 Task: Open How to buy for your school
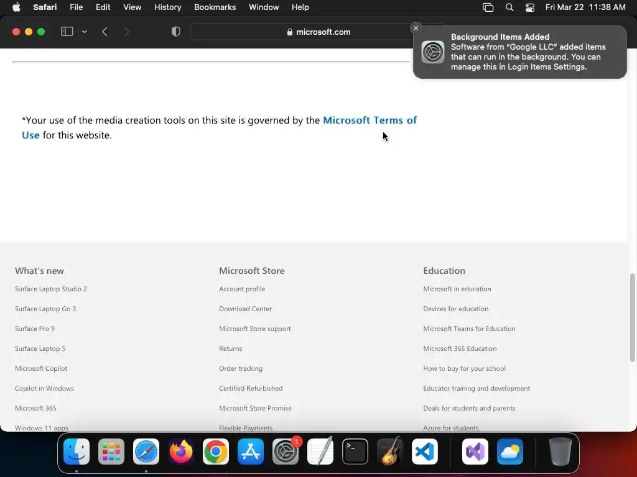tap(464, 368)
